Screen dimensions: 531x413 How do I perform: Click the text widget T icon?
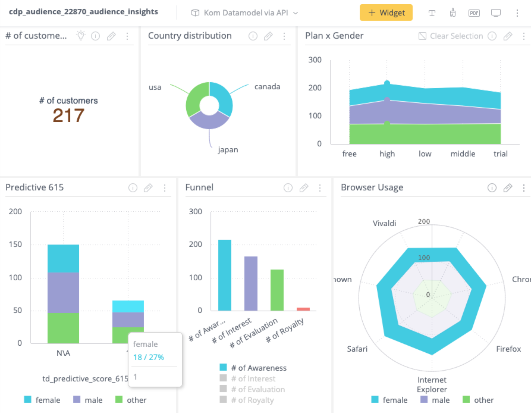click(432, 13)
